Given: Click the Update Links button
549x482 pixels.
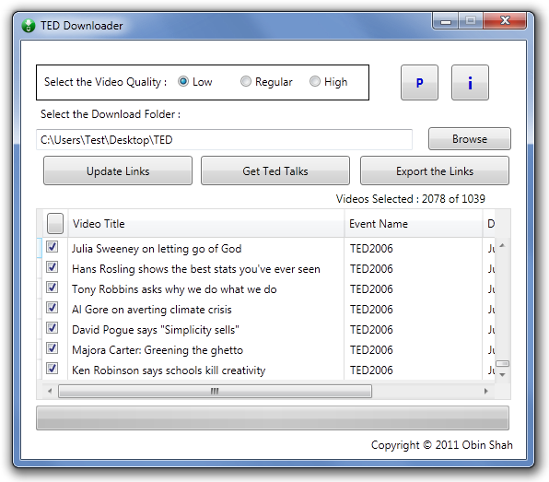Looking at the screenshot, I should click(118, 170).
